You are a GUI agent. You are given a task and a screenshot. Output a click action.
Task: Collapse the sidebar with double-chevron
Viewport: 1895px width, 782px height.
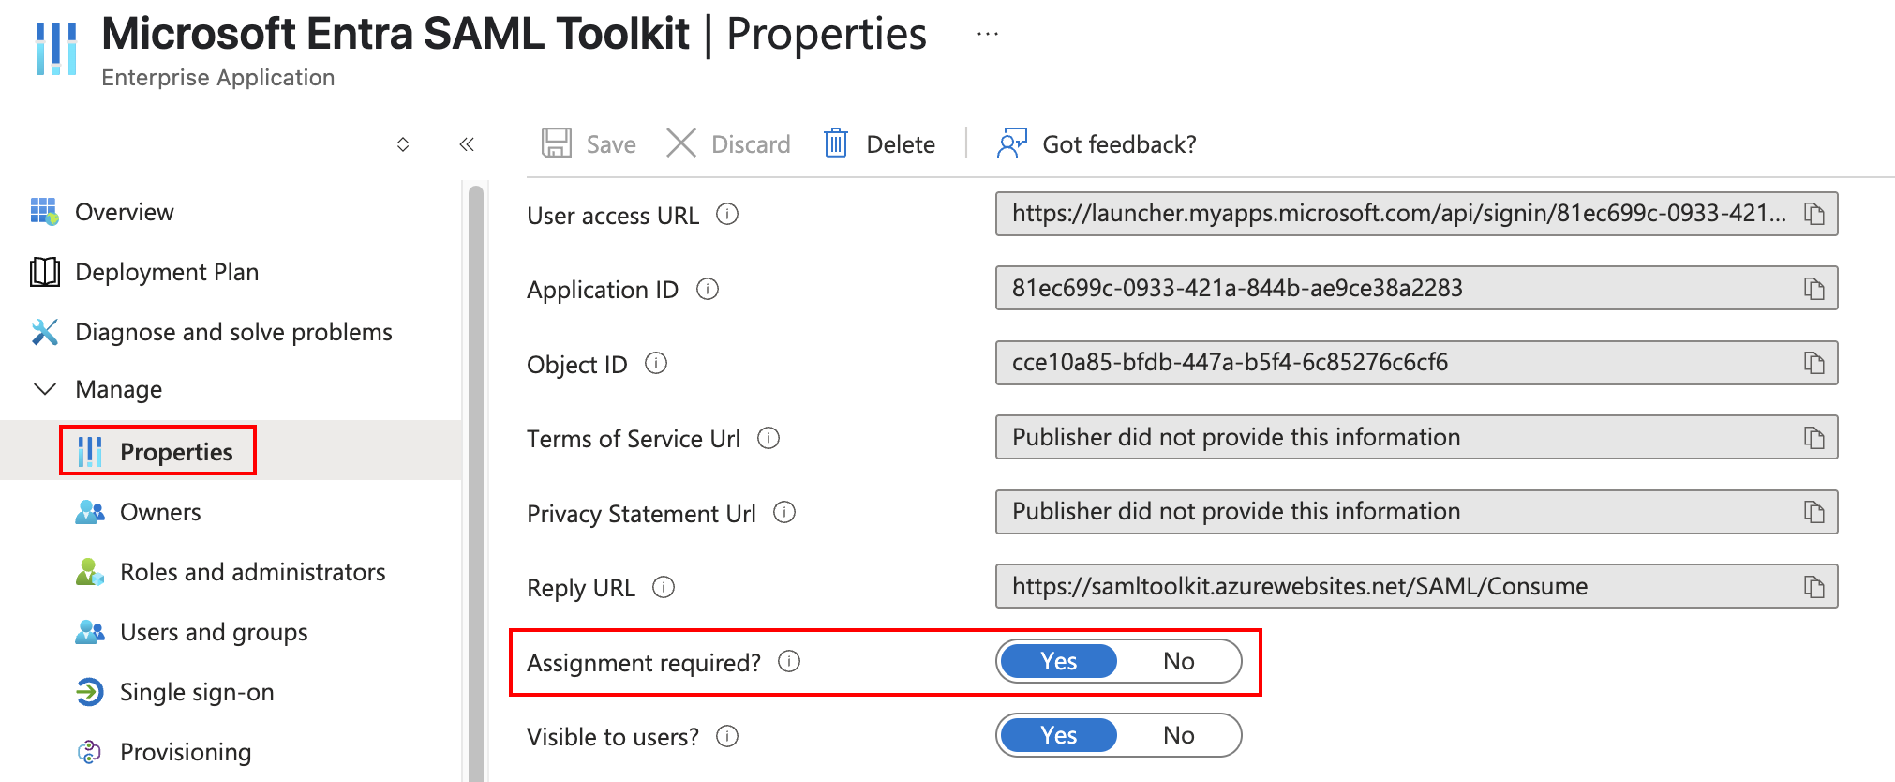coord(467,143)
